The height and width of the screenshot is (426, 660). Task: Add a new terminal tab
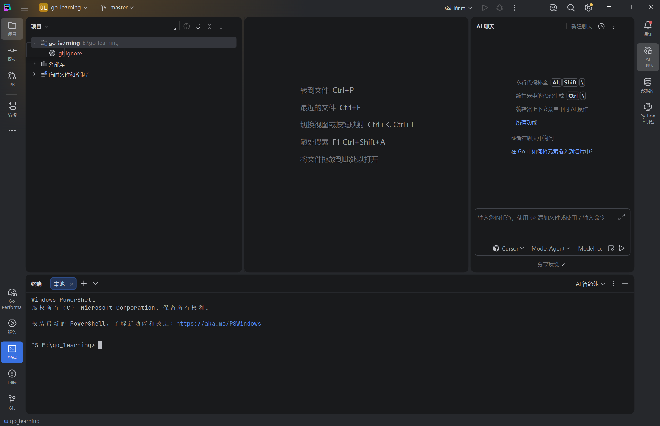[84, 283]
